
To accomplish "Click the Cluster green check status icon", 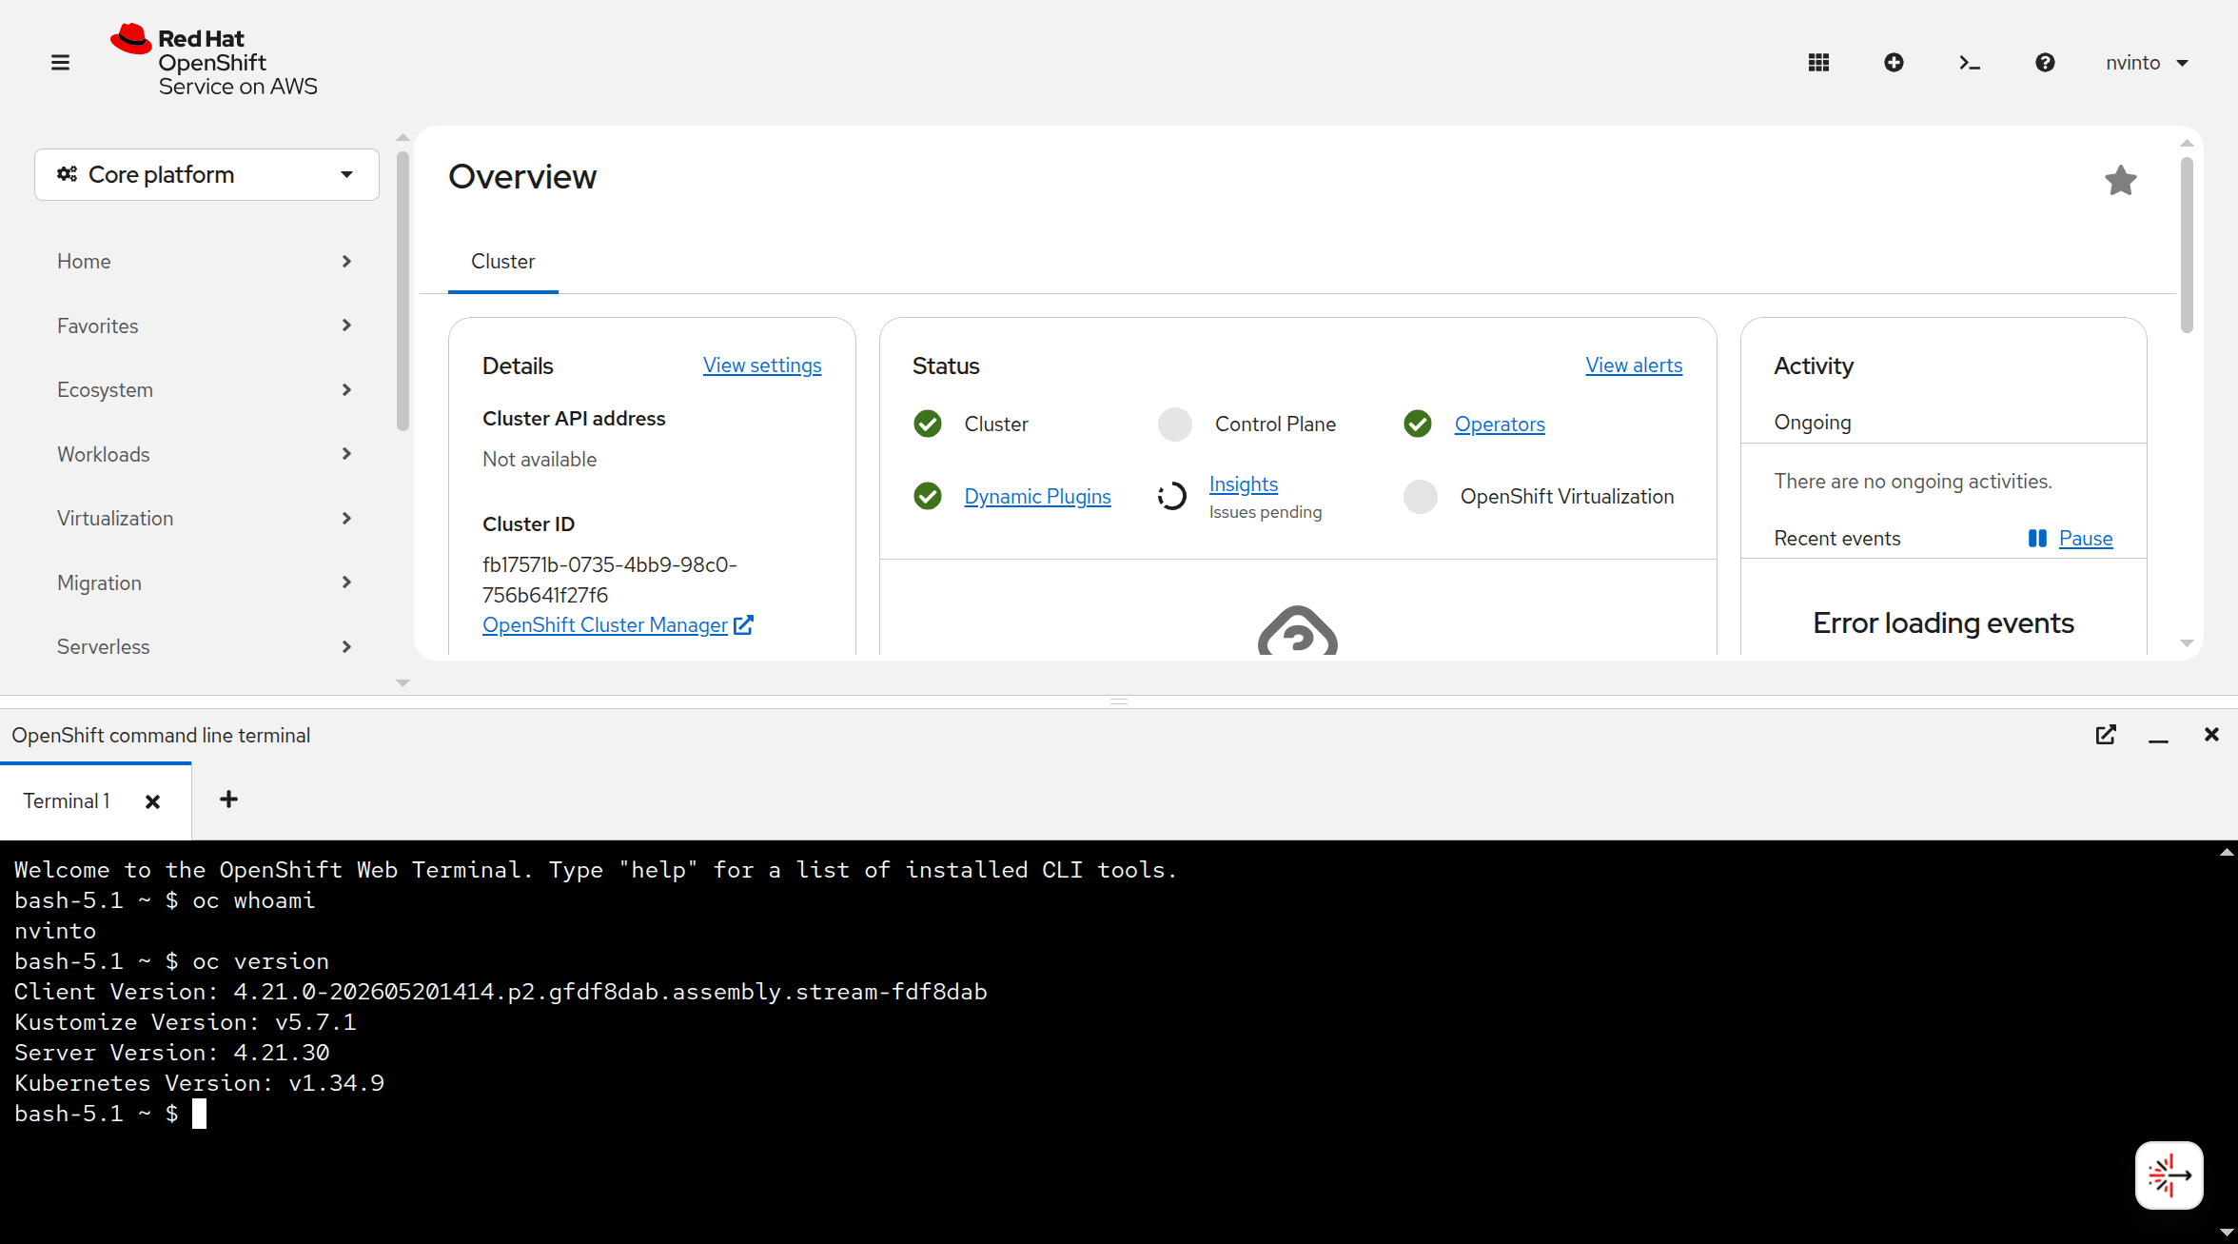I will click(928, 424).
